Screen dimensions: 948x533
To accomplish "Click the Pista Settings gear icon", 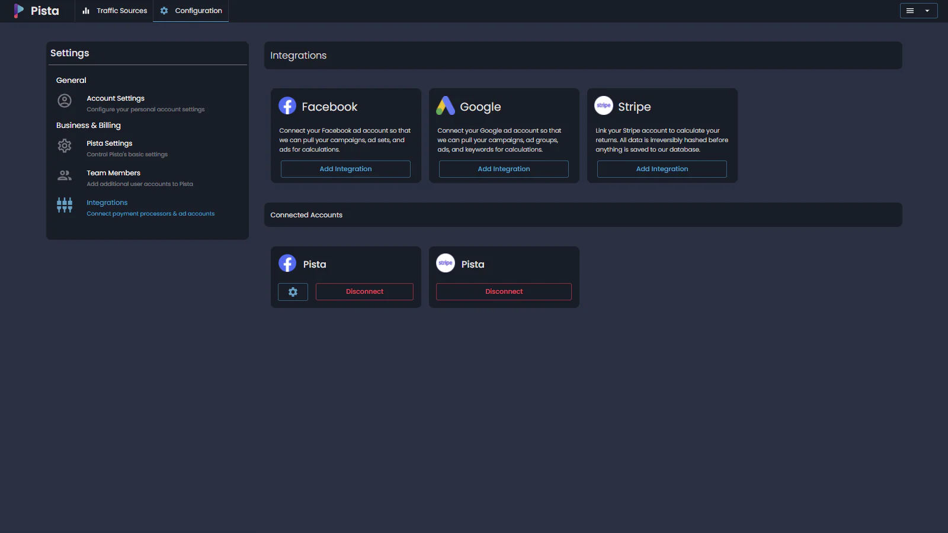I will (x=65, y=146).
